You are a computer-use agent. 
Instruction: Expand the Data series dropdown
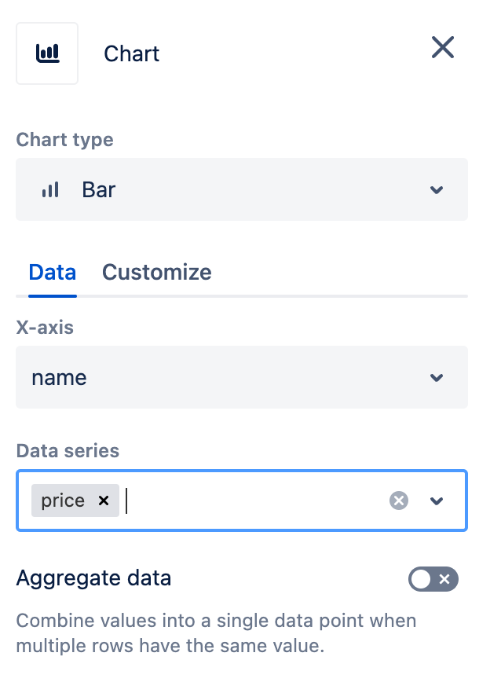click(242, 500)
